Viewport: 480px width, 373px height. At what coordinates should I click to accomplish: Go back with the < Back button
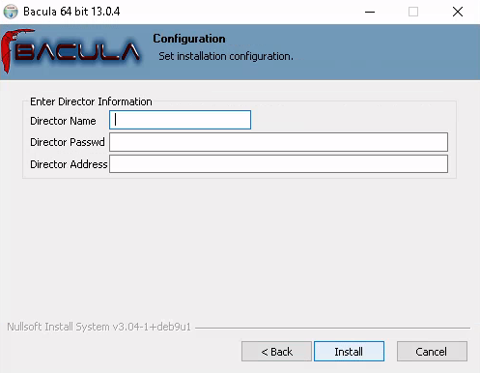(x=276, y=352)
